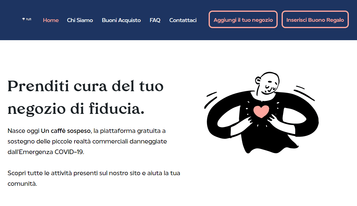The height and width of the screenshot is (206, 357).
Task: Click the COVID-19 text in the paragraph
Action: tap(69, 152)
